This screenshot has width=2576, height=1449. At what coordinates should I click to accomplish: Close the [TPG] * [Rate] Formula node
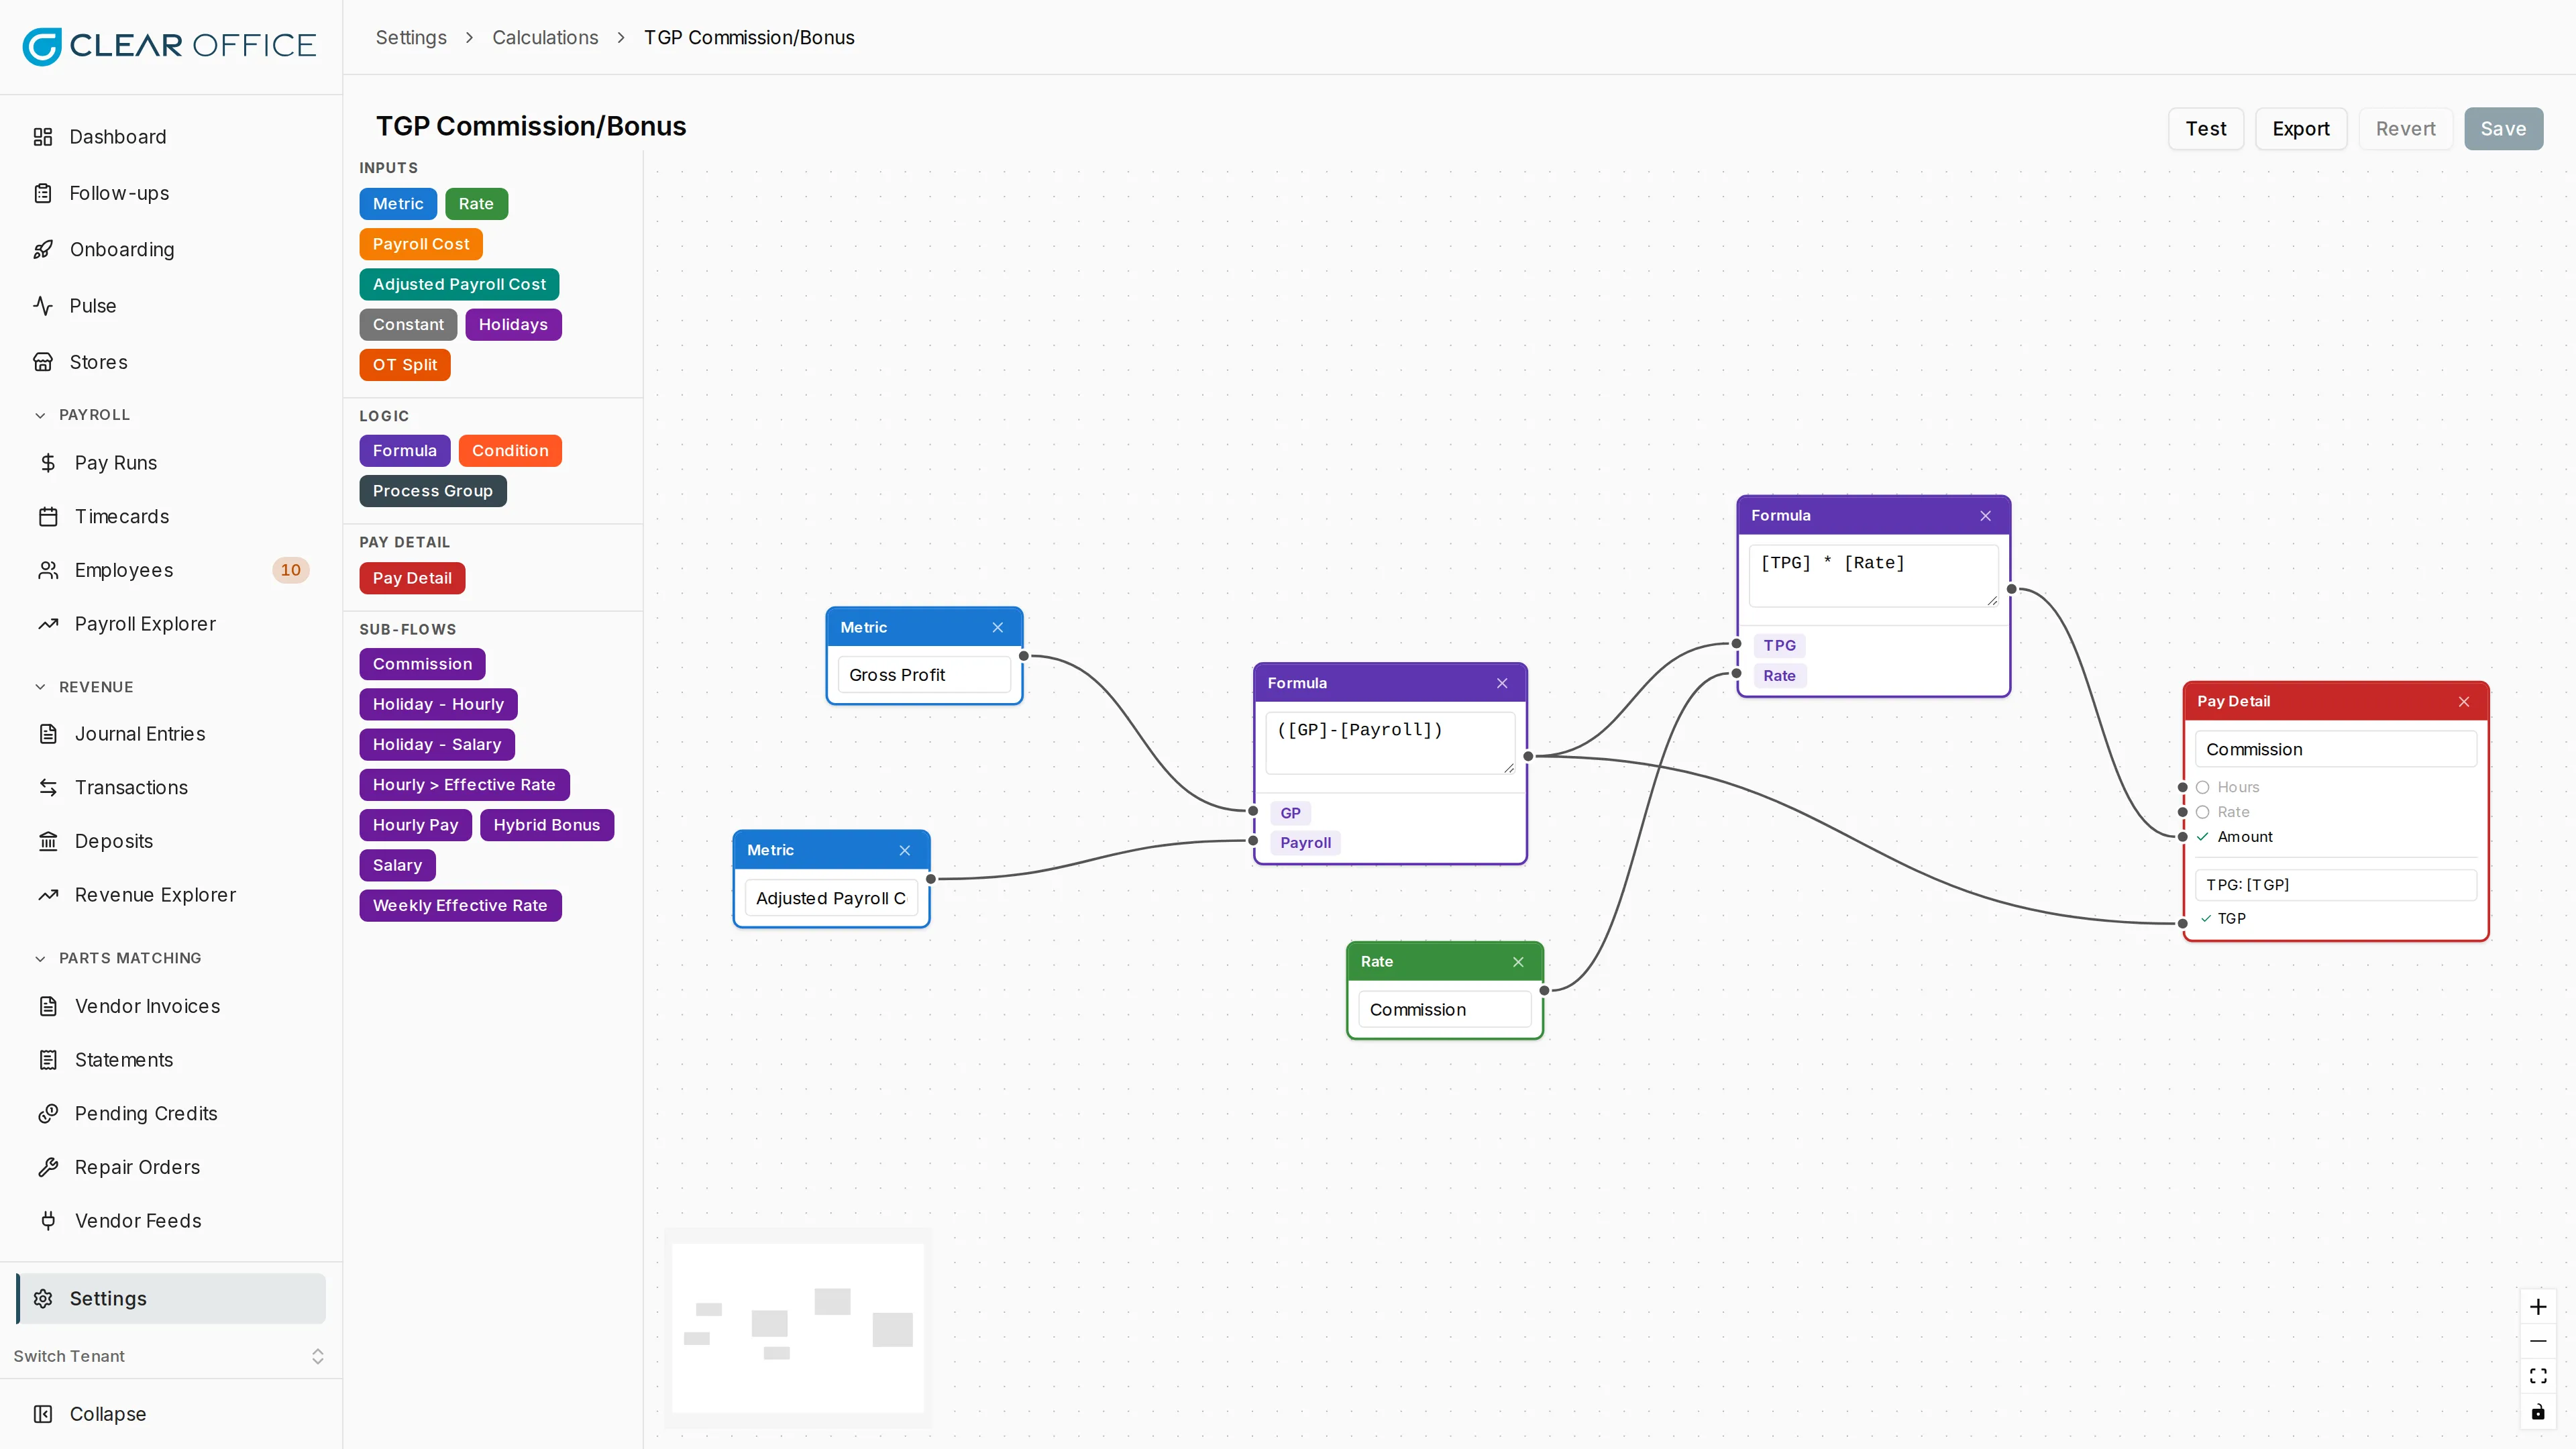[1985, 516]
